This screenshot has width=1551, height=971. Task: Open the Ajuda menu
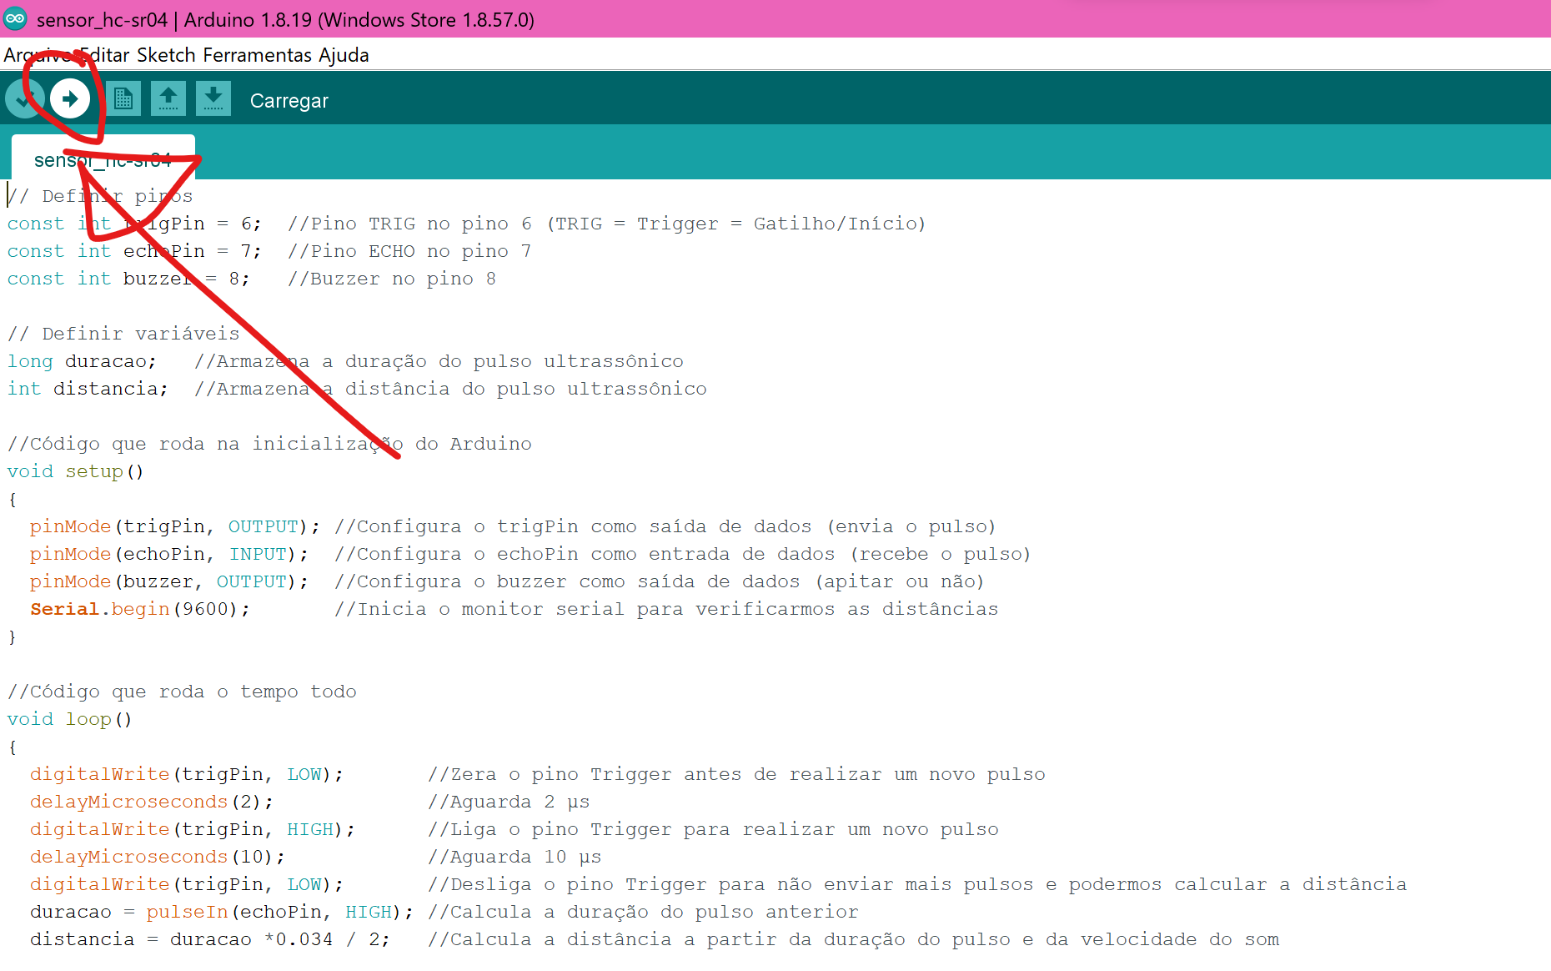344,55
